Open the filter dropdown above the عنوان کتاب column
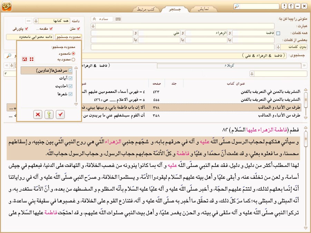Viewport: 311px width, 233px height. coord(252,74)
